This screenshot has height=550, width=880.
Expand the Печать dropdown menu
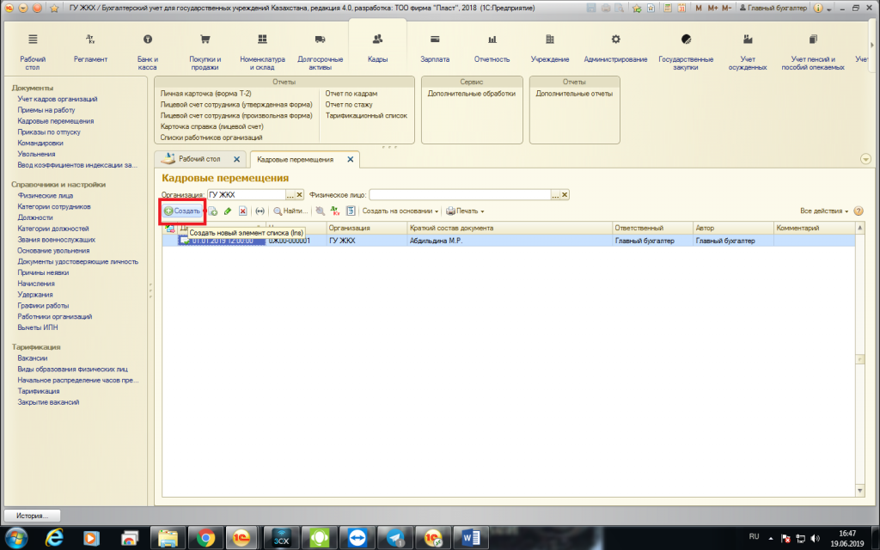(466, 211)
